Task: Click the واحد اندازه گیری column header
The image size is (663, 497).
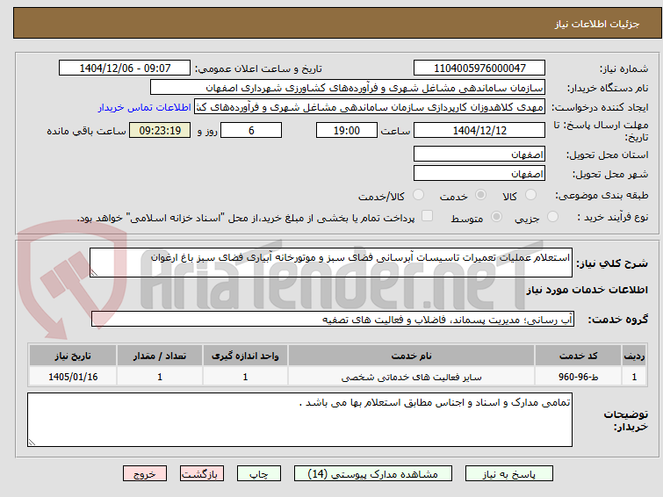Action: coord(245,356)
